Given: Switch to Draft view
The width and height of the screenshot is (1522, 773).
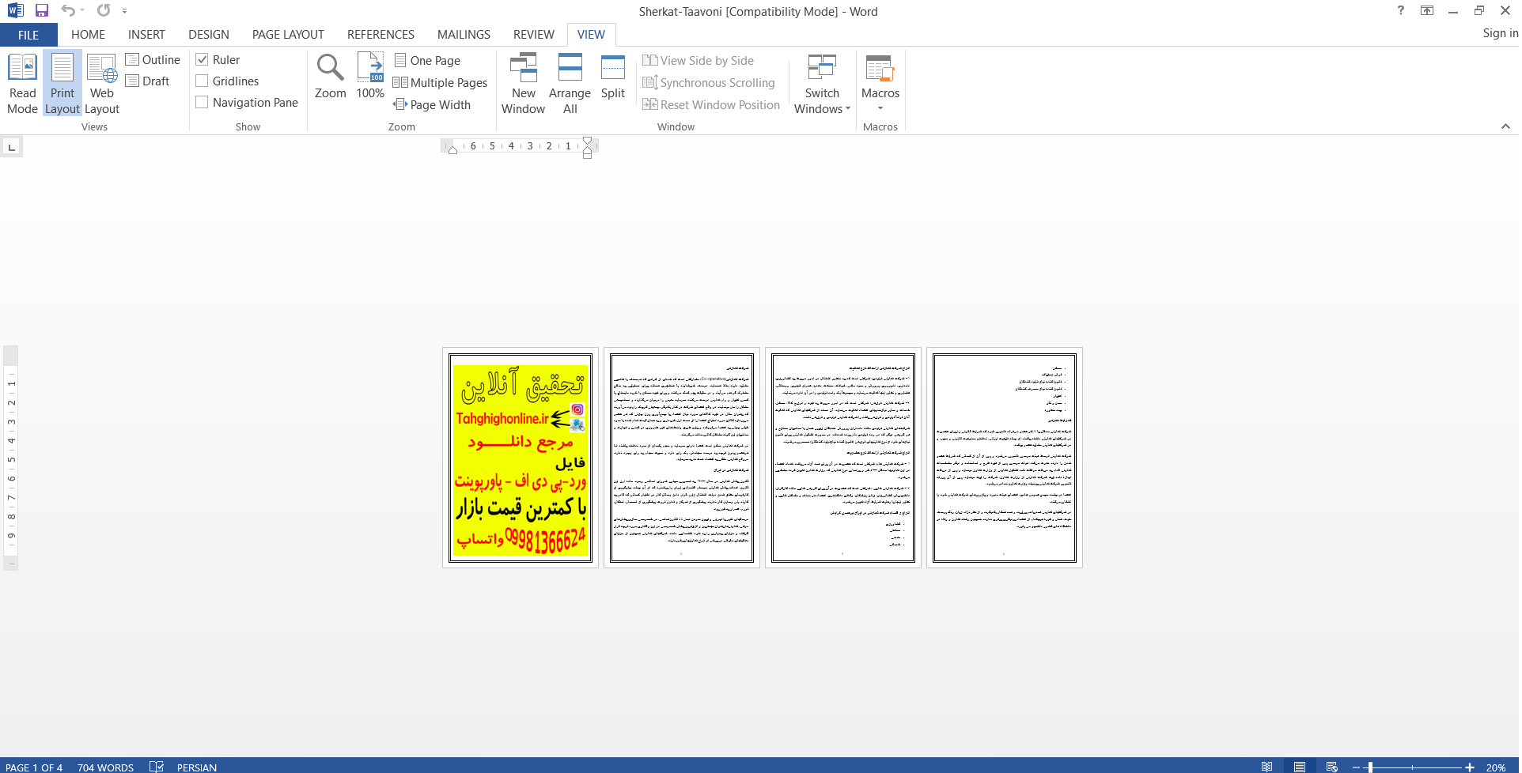Looking at the screenshot, I should pos(148,81).
